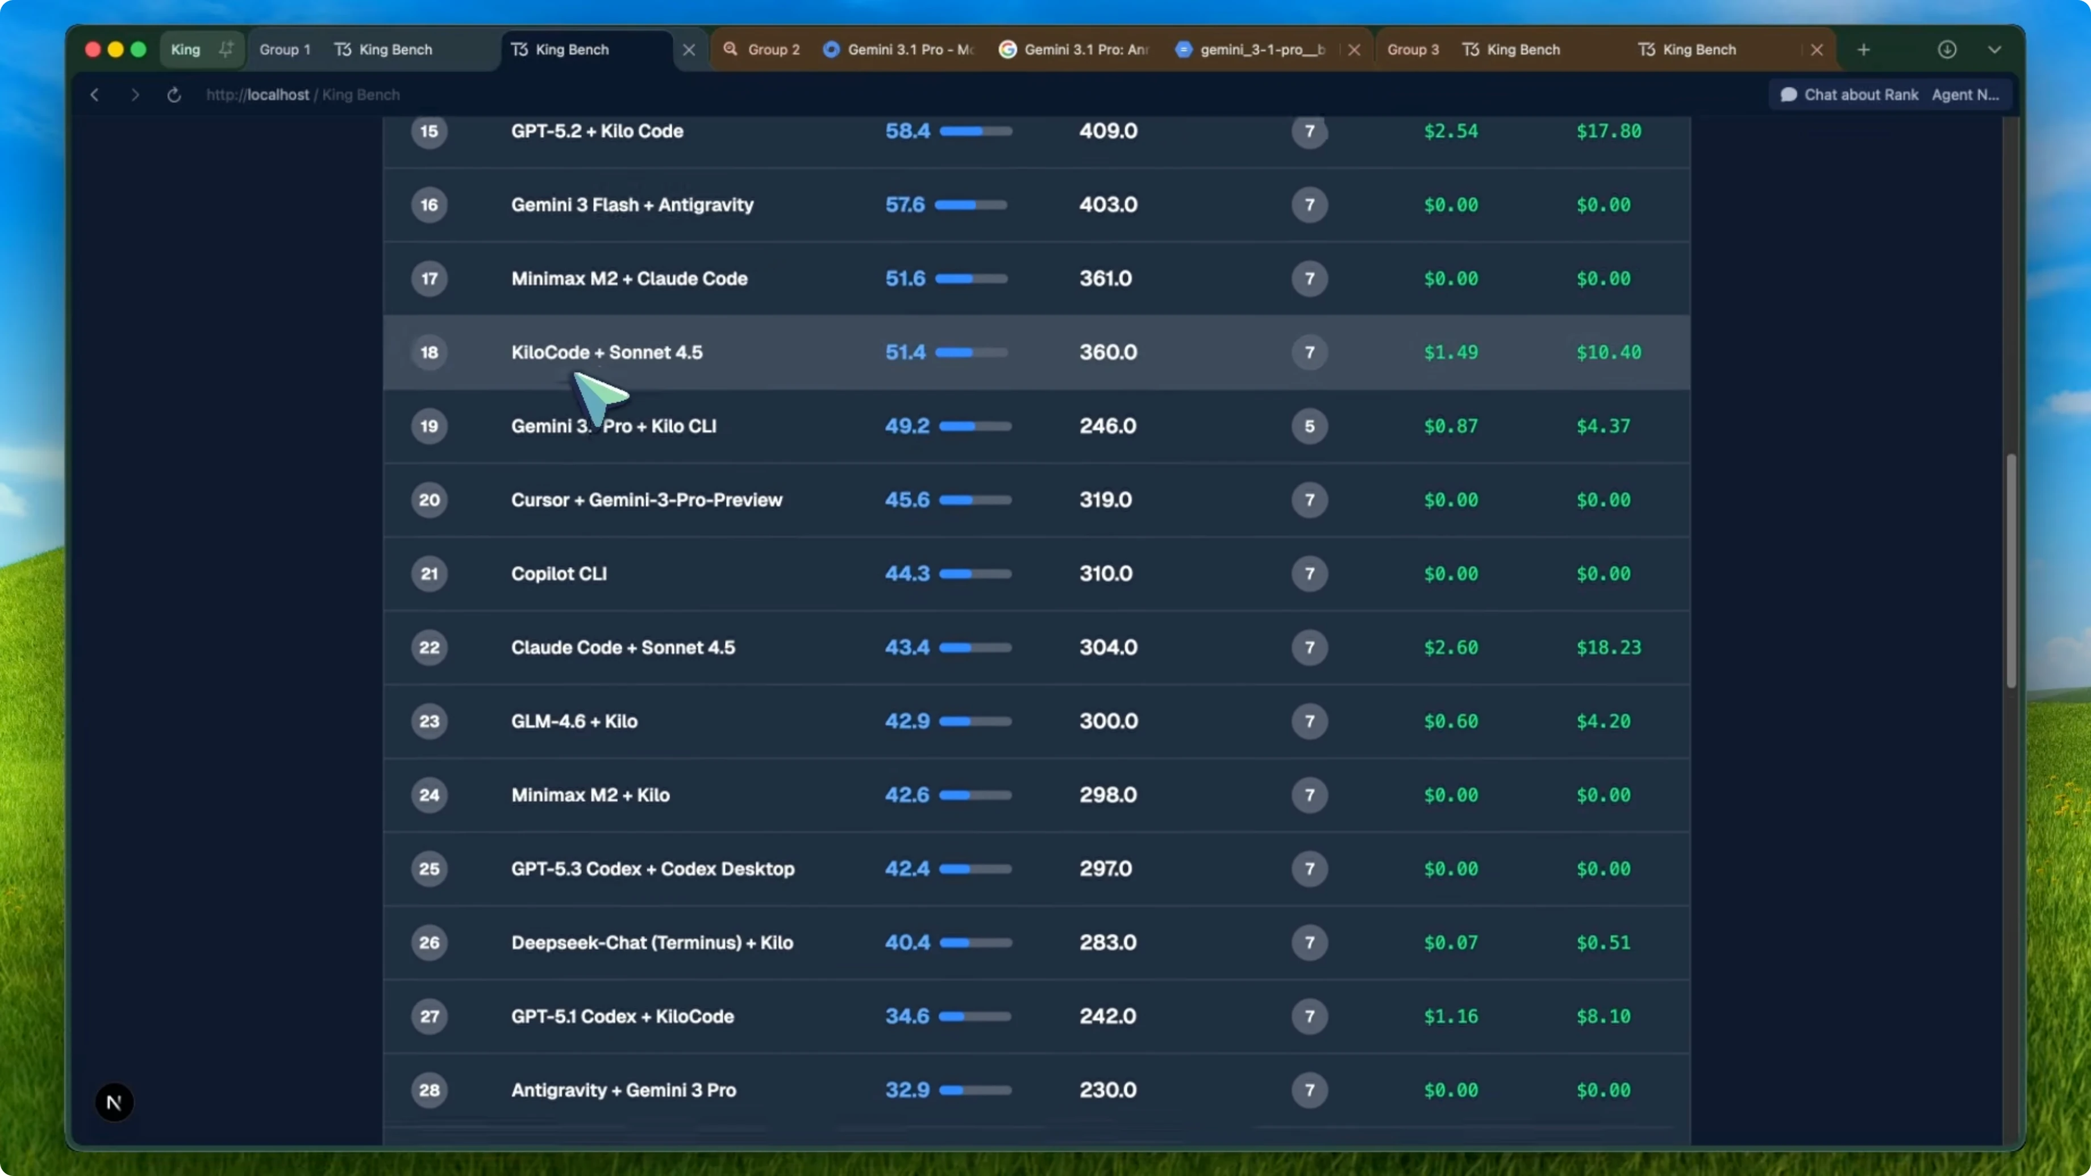Open a new tab with the plus button

[1864, 49]
